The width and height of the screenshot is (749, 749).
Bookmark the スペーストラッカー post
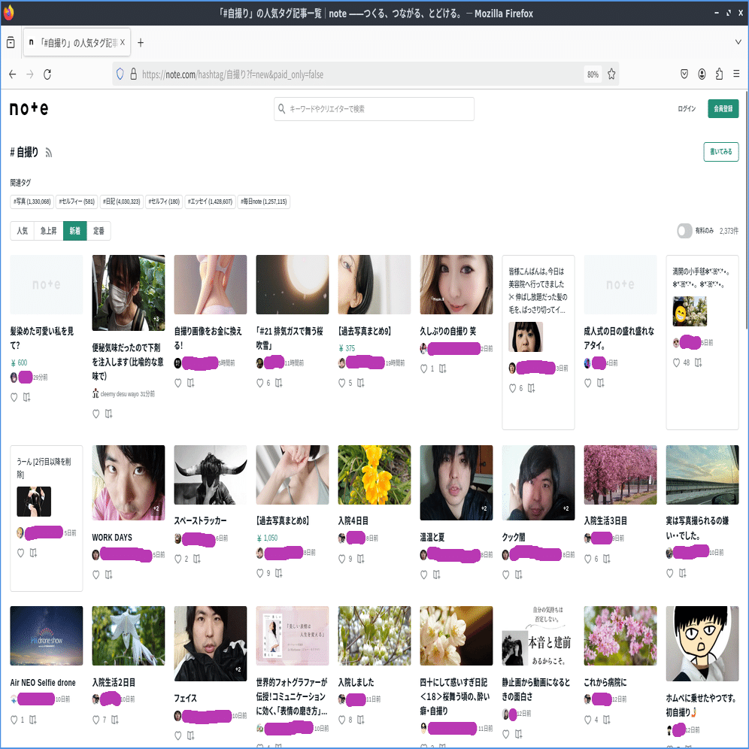(197, 559)
